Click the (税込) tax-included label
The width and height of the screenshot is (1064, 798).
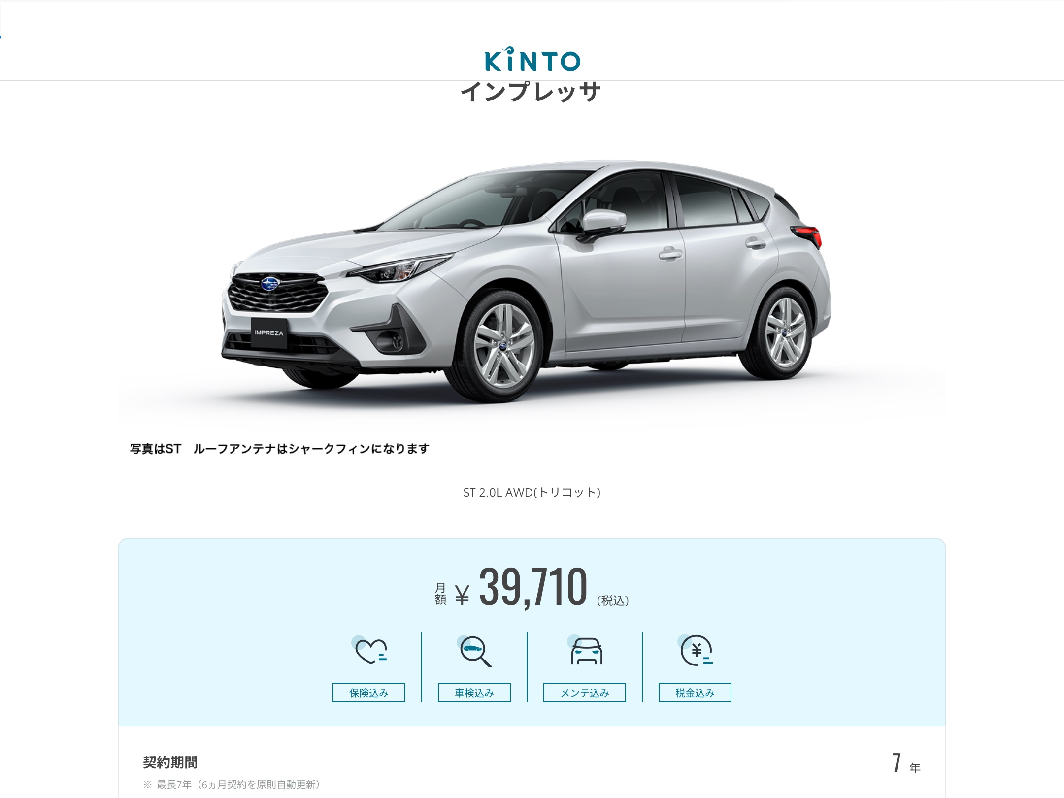click(x=613, y=600)
